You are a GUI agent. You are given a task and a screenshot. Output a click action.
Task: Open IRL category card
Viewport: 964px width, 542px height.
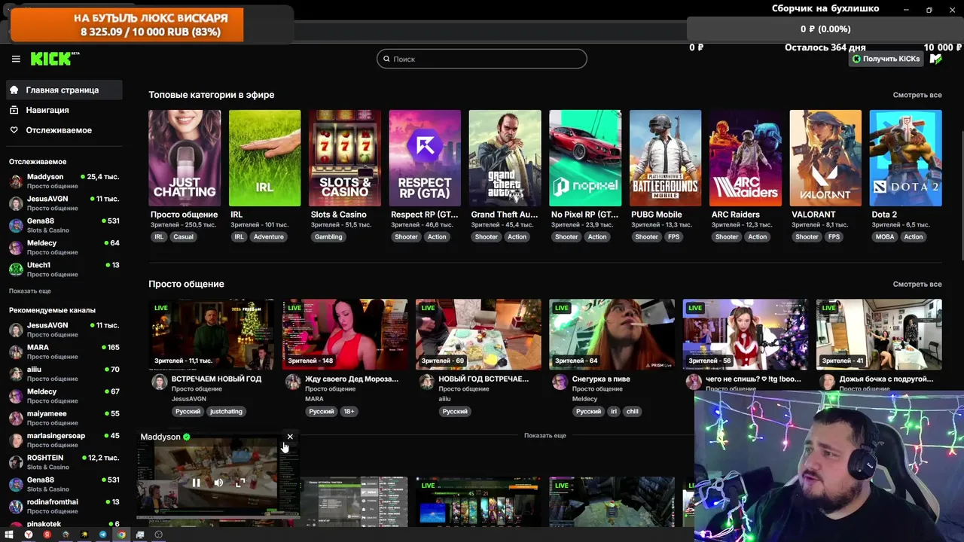[264, 158]
